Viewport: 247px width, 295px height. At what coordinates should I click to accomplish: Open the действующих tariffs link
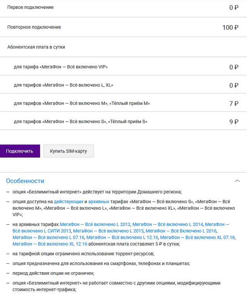[x=69, y=202]
